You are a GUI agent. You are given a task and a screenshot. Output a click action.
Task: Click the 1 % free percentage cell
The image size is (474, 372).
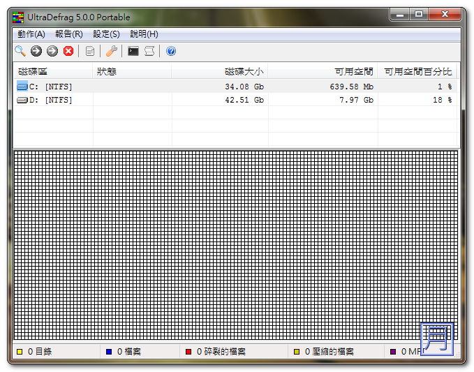coord(445,87)
